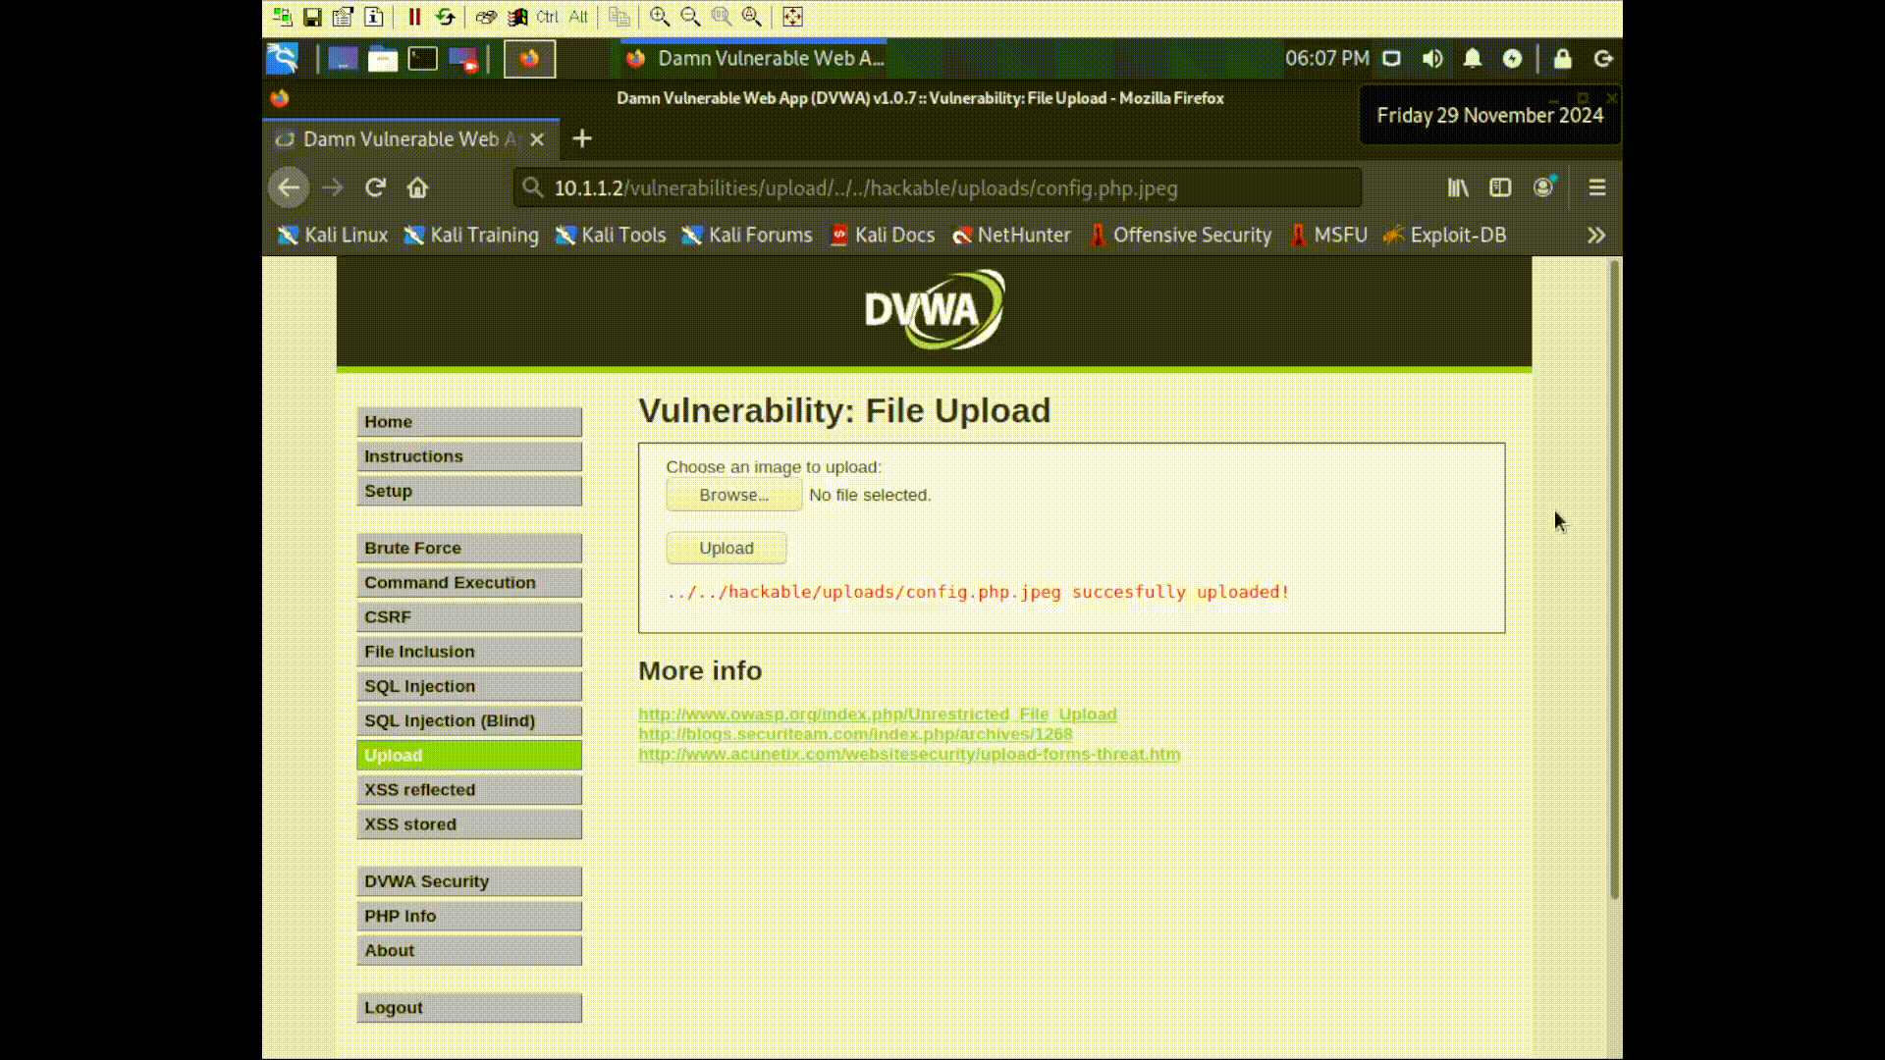The width and height of the screenshot is (1885, 1060).
Task: Open Firefox account profile icon
Action: click(x=1543, y=187)
